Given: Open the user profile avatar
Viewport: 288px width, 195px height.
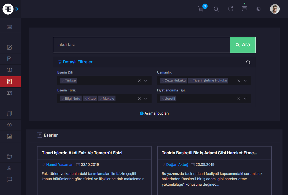Looking at the screenshot, I should tap(274, 9).
